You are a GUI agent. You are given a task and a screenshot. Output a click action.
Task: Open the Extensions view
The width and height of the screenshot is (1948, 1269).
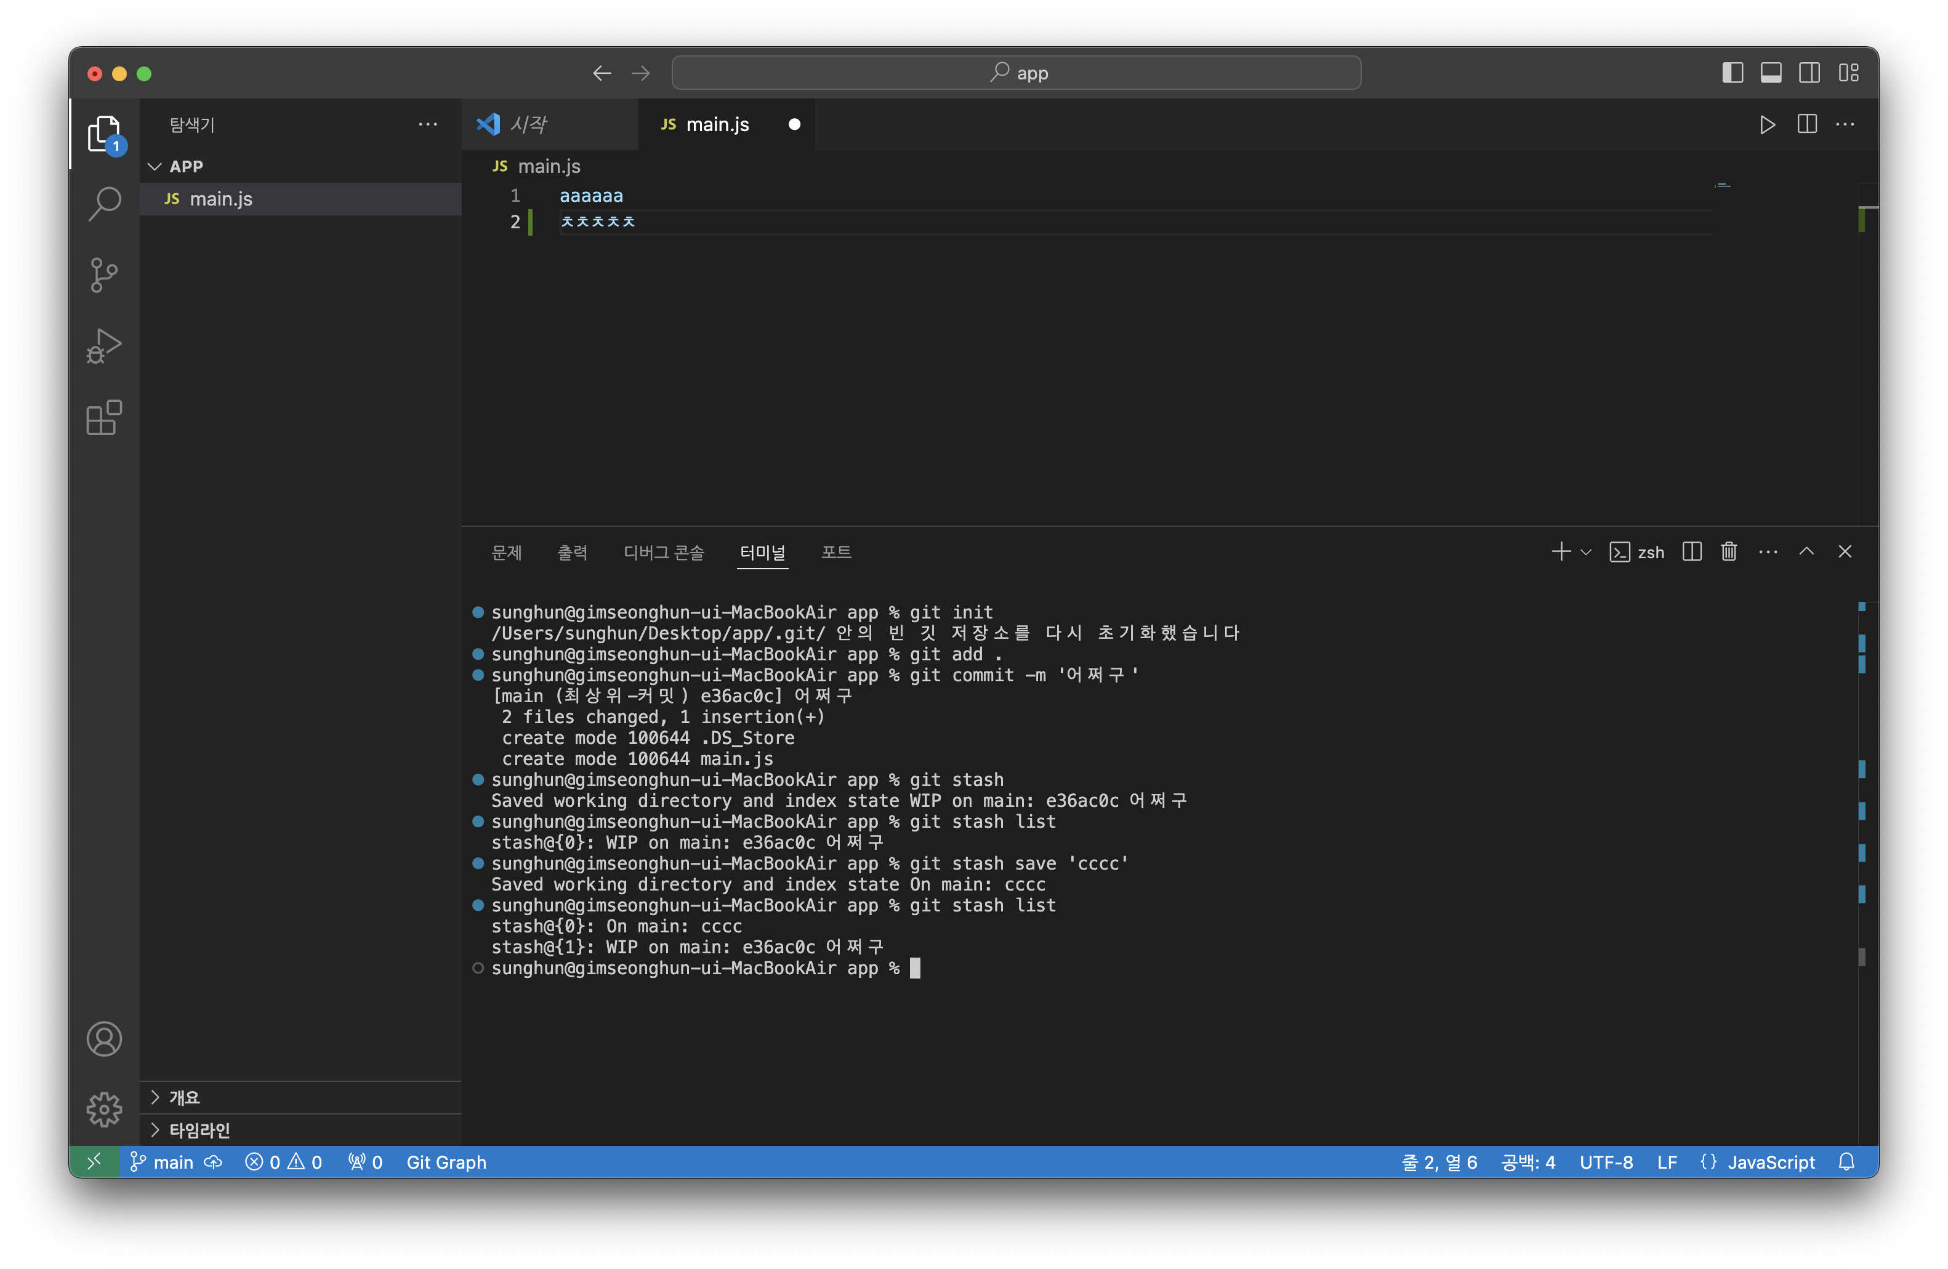(x=104, y=418)
